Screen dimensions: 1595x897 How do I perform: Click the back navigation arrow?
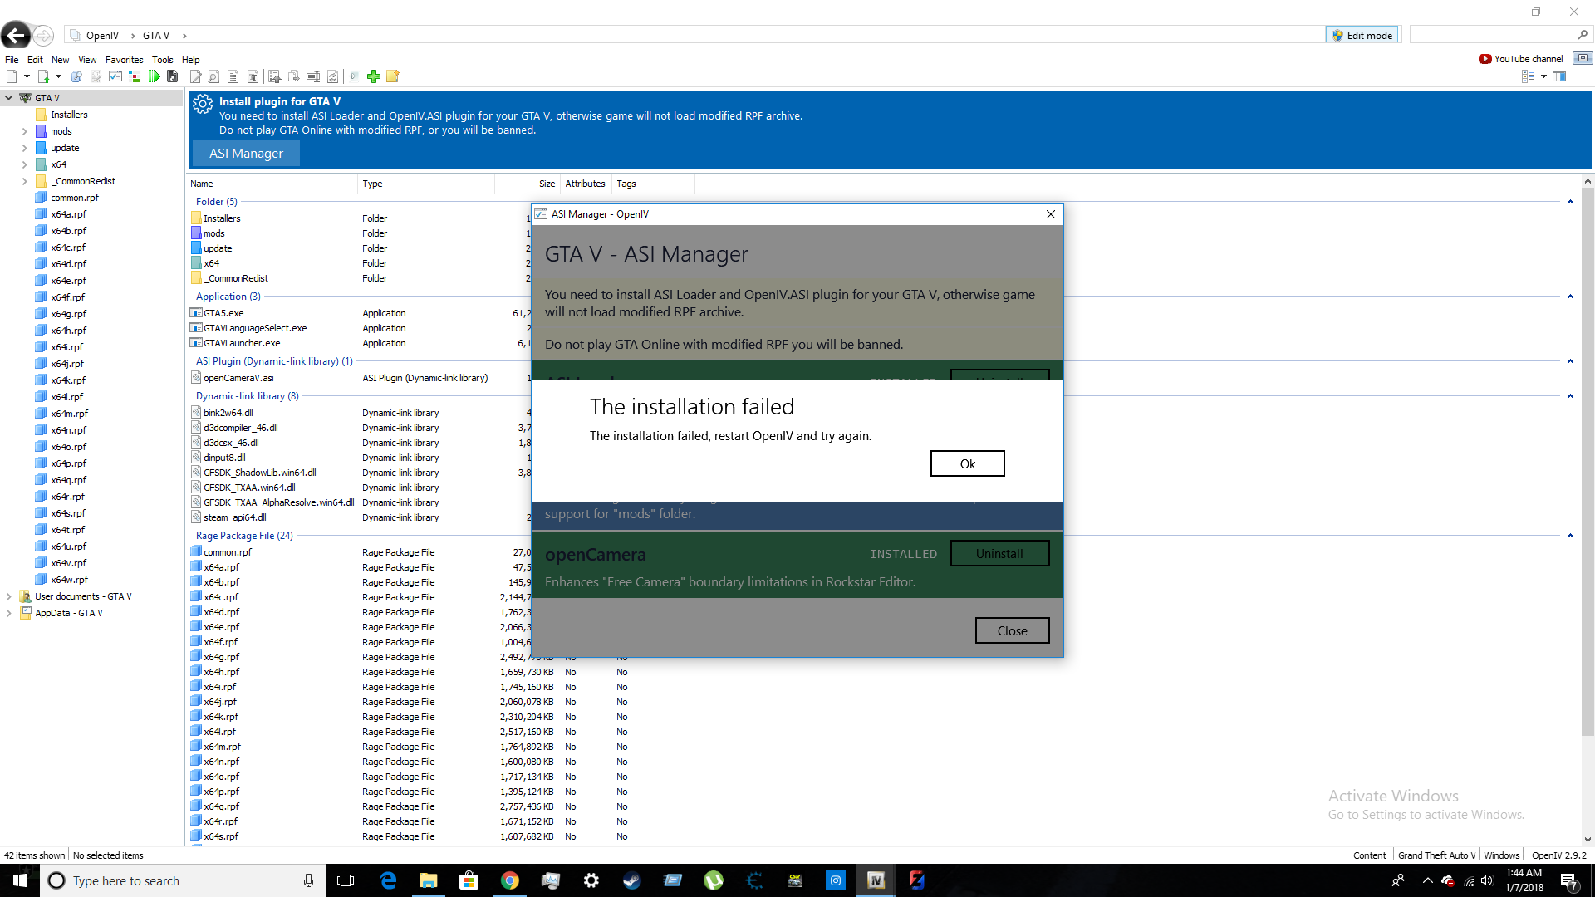[x=16, y=36]
